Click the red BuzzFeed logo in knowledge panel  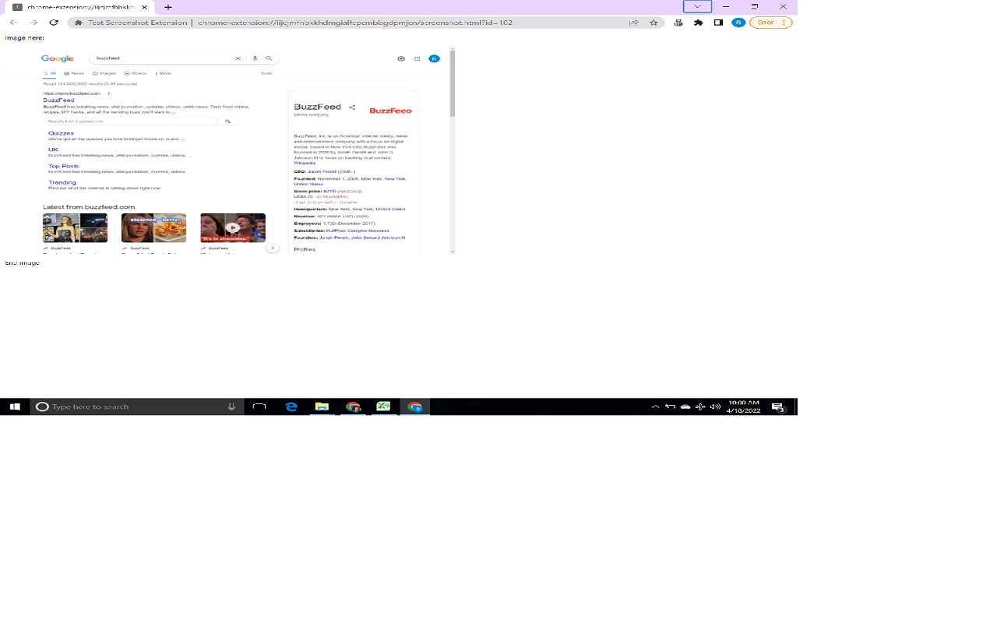pos(390,111)
